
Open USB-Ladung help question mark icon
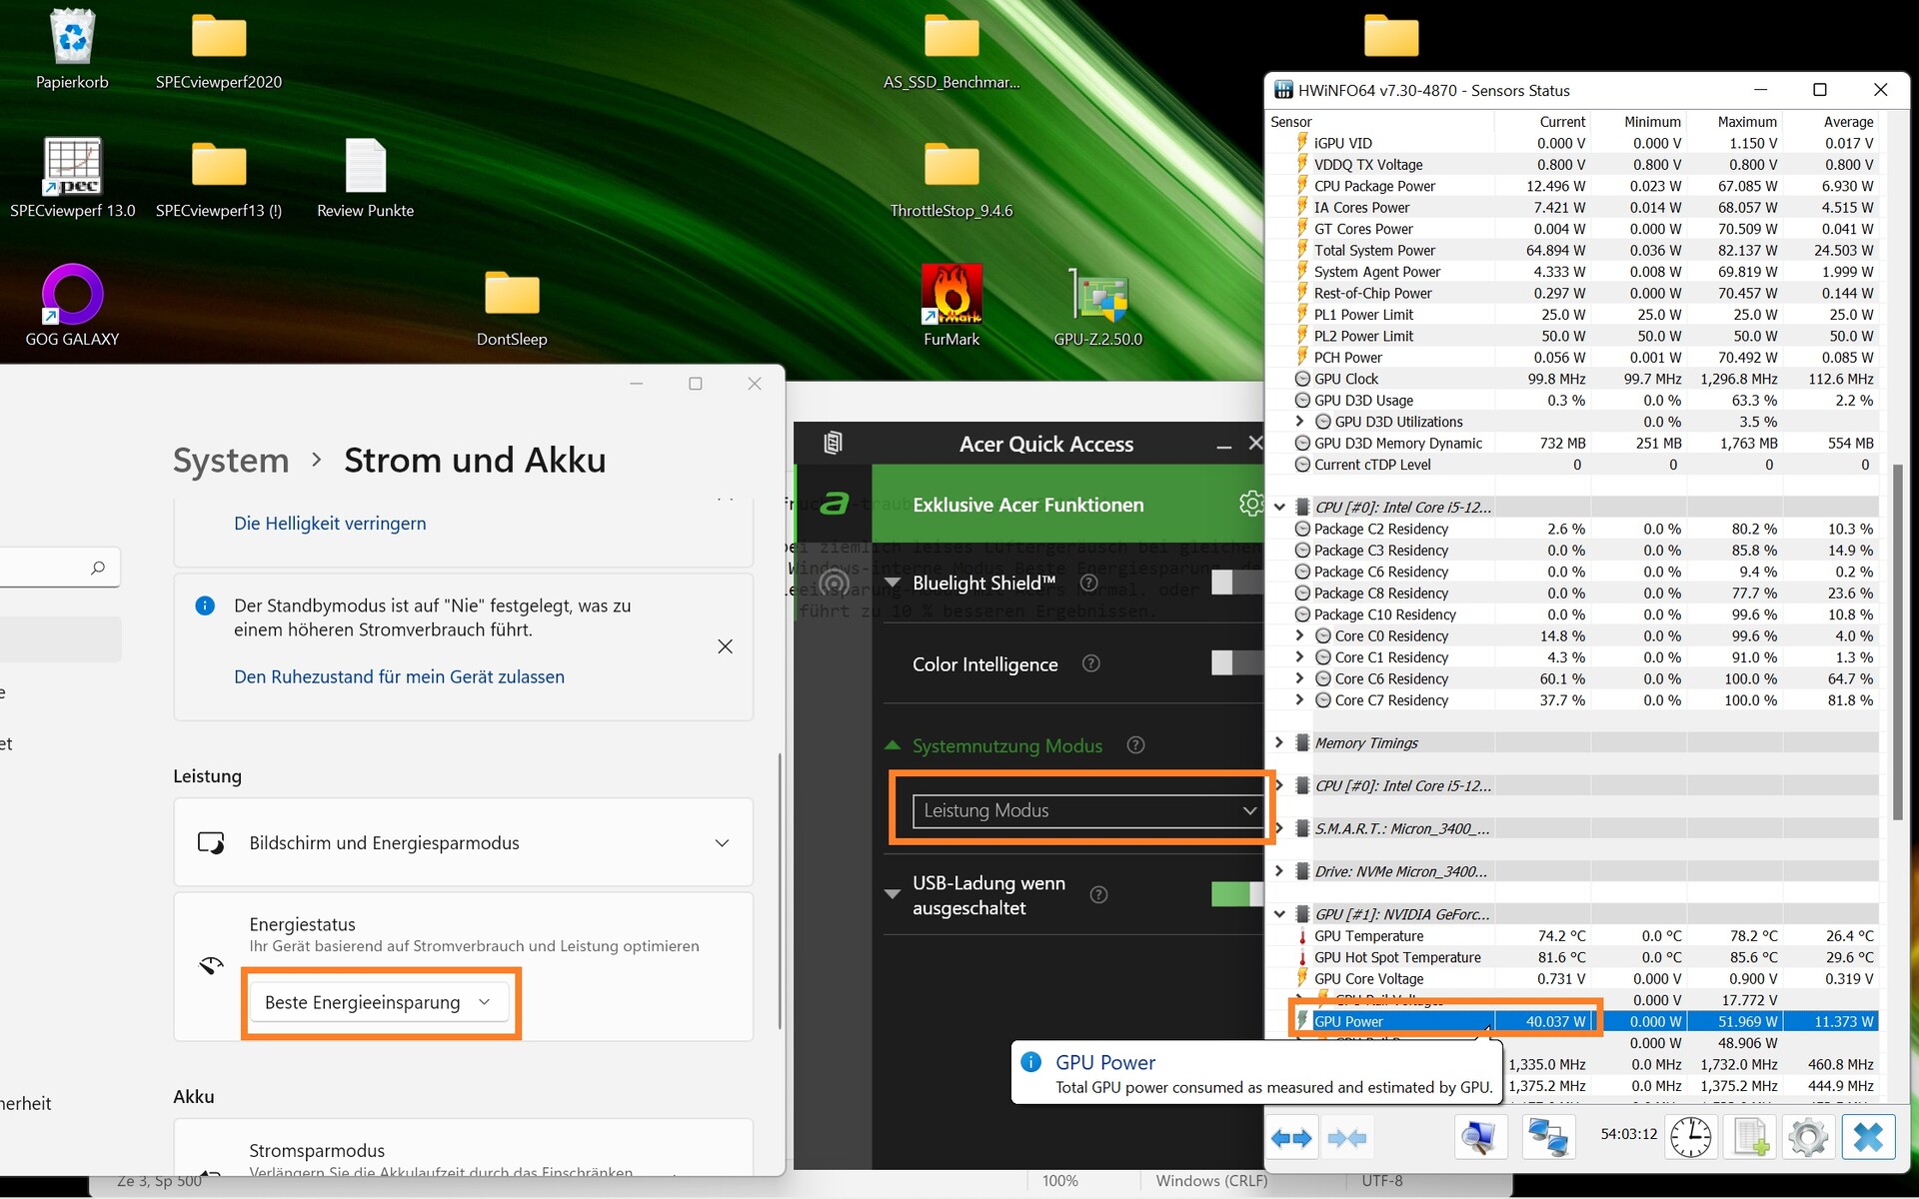click(1098, 894)
